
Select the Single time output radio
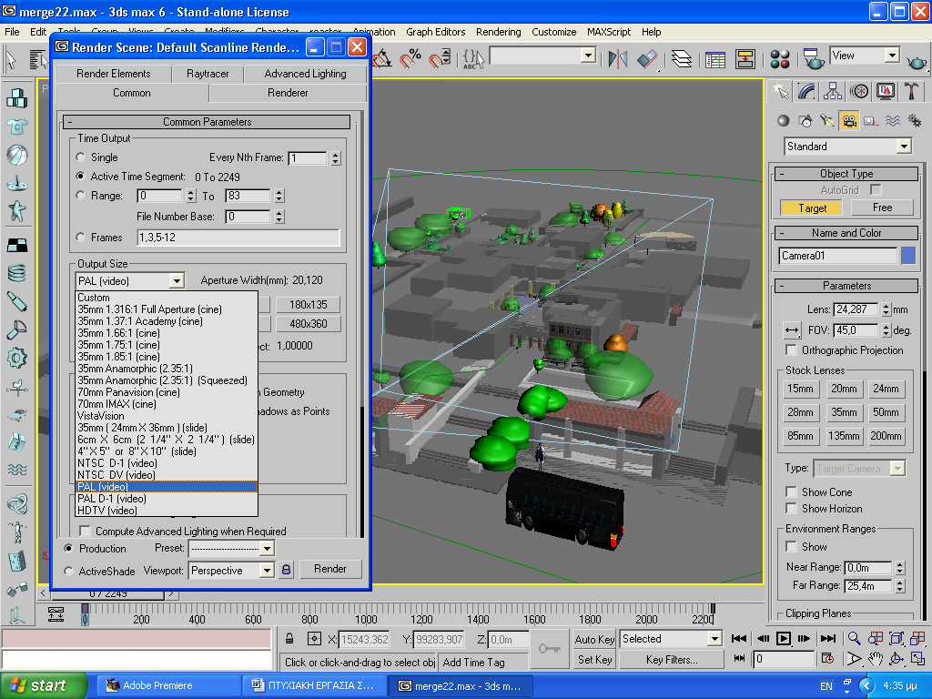click(x=81, y=157)
